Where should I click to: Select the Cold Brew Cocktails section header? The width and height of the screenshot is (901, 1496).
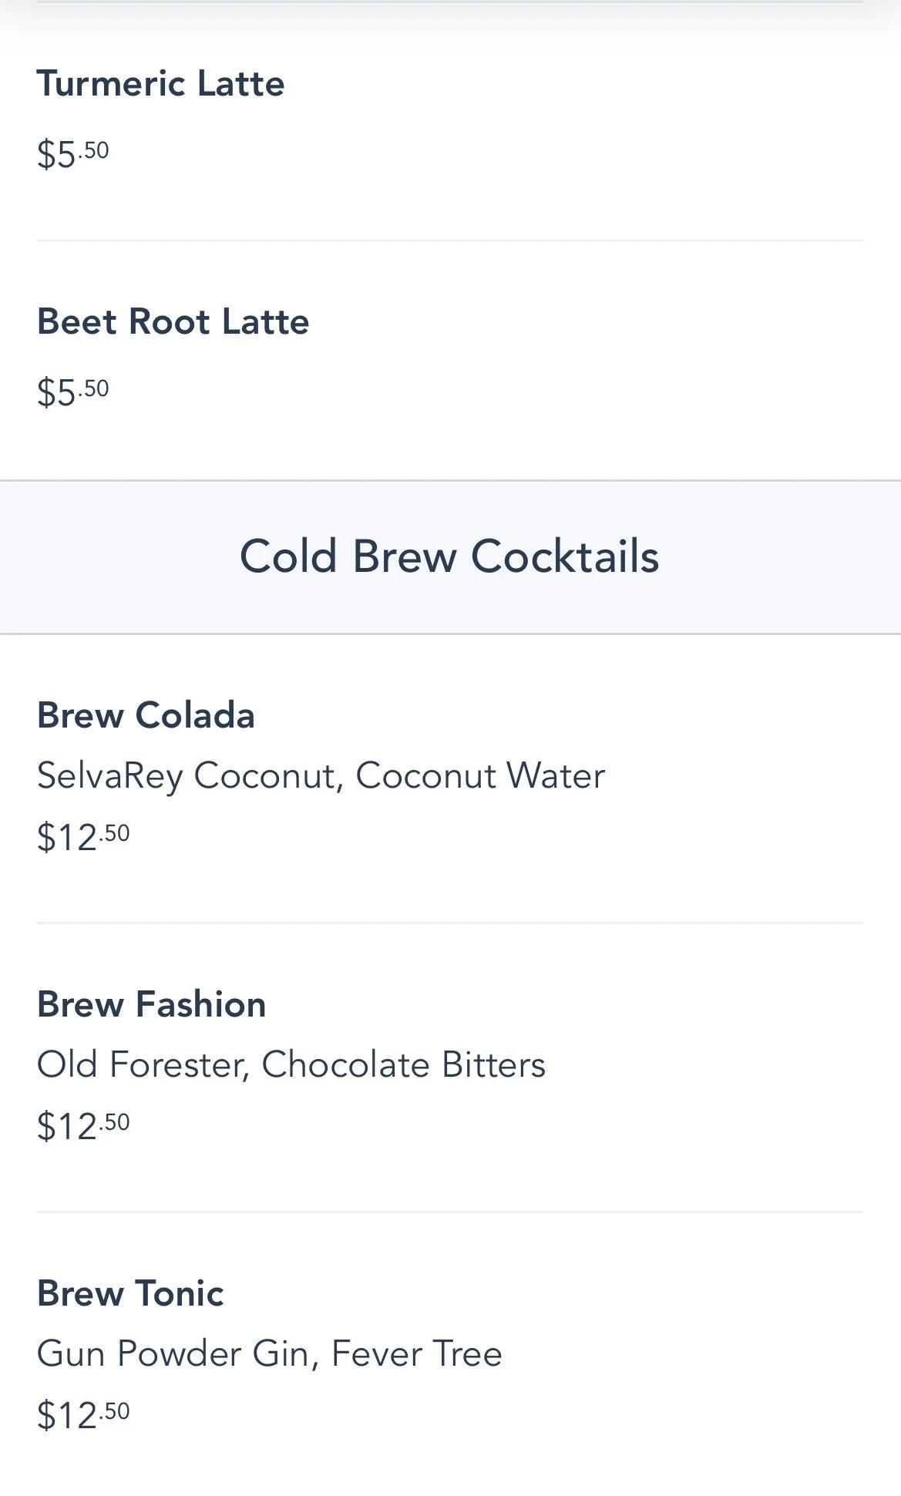(x=450, y=556)
